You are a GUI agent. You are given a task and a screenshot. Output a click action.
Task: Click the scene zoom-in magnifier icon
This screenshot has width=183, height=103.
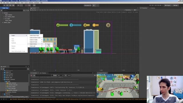tap(31, 10)
